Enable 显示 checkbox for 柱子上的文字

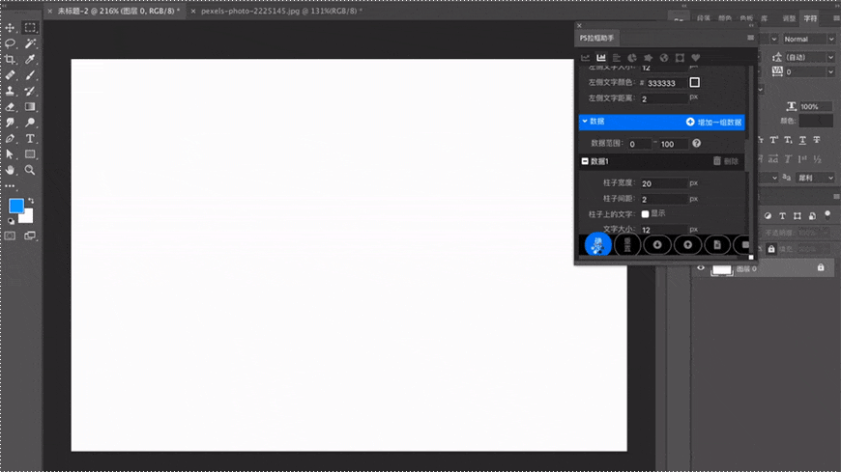coord(645,213)
